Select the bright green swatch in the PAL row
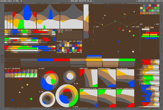 pos(127,60)
